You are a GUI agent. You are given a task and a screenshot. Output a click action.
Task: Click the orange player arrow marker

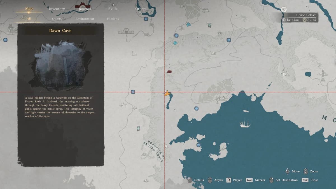[x=167, y=94]
